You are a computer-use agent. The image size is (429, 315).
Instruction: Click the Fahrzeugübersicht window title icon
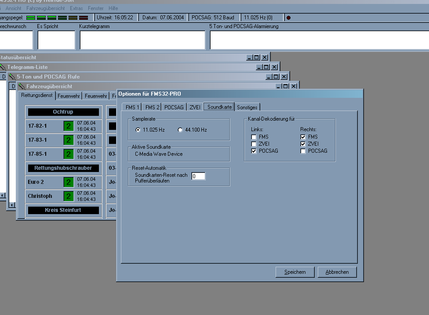[22, 86]
